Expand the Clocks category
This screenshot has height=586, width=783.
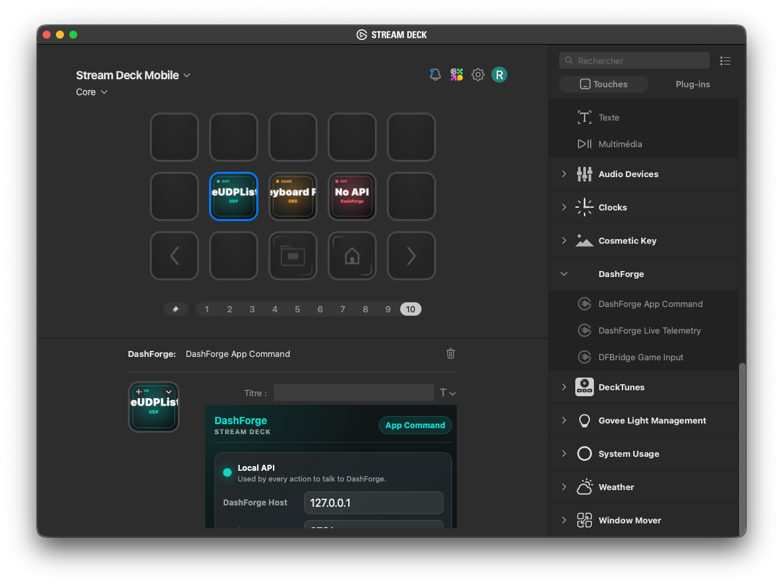(x=564, y=207)
